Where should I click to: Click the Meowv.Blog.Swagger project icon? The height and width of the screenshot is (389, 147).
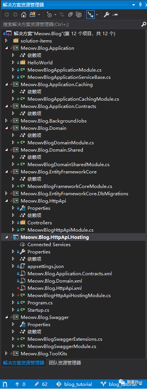pos(16,317)
